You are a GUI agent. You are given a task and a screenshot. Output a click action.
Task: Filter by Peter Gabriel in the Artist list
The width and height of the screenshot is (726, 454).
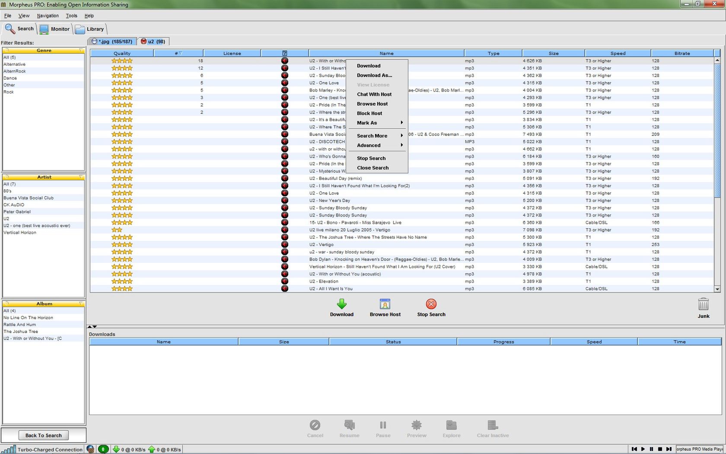coord(43,212)
